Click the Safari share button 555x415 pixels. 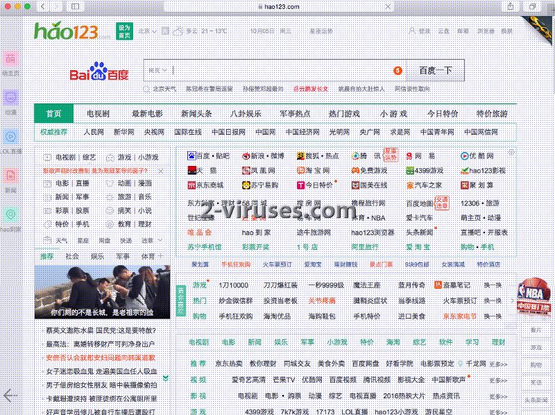[x=510, y=6]
